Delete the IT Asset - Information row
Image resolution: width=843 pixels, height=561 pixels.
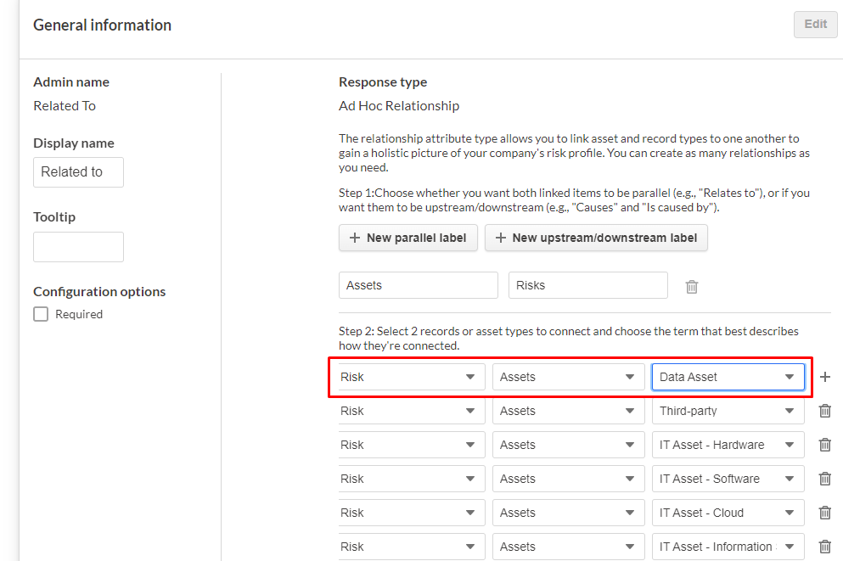coord(824,547)
